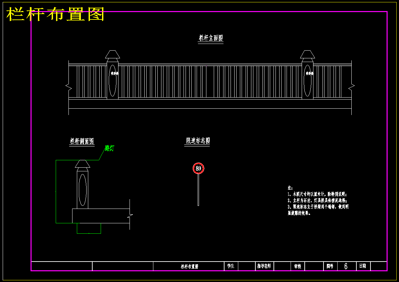Click drawing number 6 in title block
Image resolution: width=399 pixels, height=282 pixels.
(x=346, y=266)
